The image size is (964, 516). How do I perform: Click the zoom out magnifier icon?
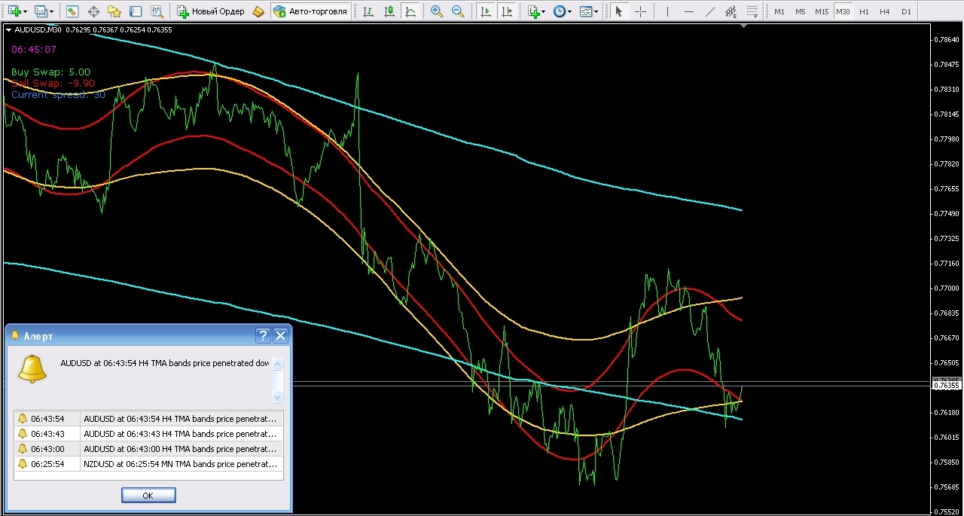(458, 11)
